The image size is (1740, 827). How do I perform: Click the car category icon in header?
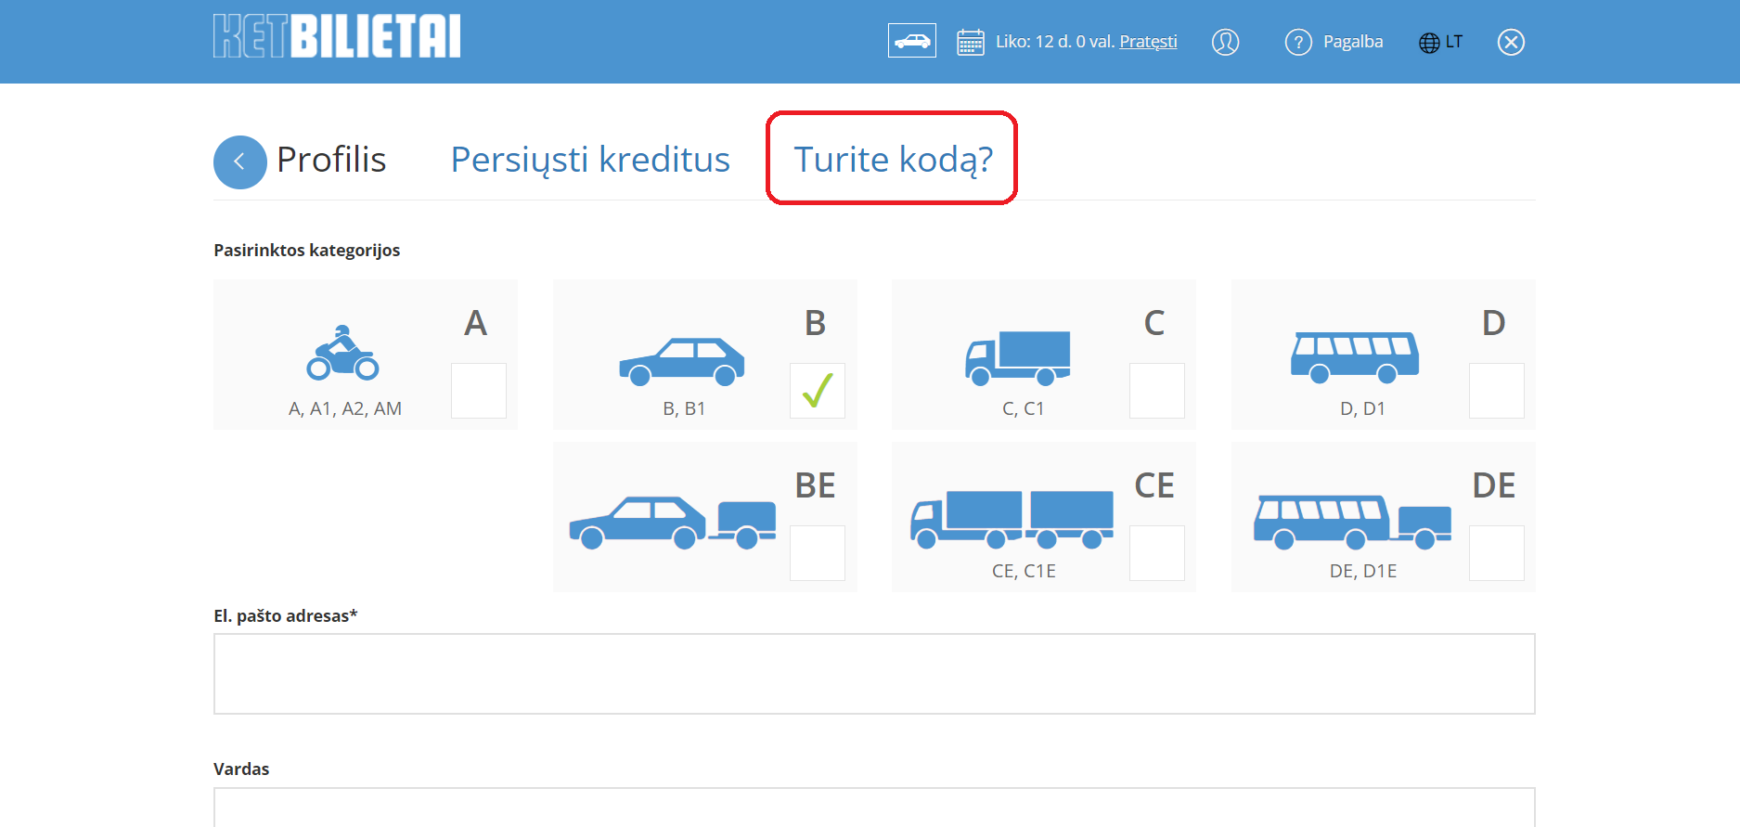[x=911, y=41]
